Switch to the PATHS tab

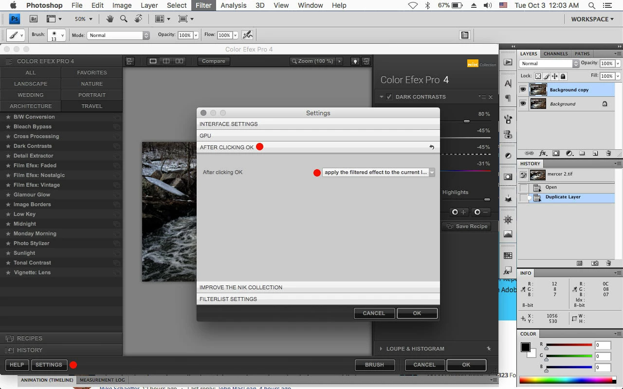[582, 53]
